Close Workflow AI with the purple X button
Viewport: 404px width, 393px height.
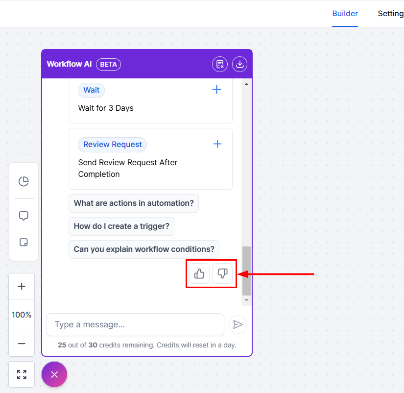pos(54,374)
